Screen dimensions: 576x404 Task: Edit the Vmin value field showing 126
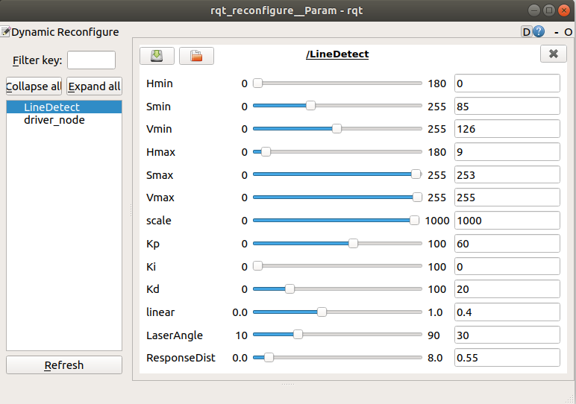(507, 129)
